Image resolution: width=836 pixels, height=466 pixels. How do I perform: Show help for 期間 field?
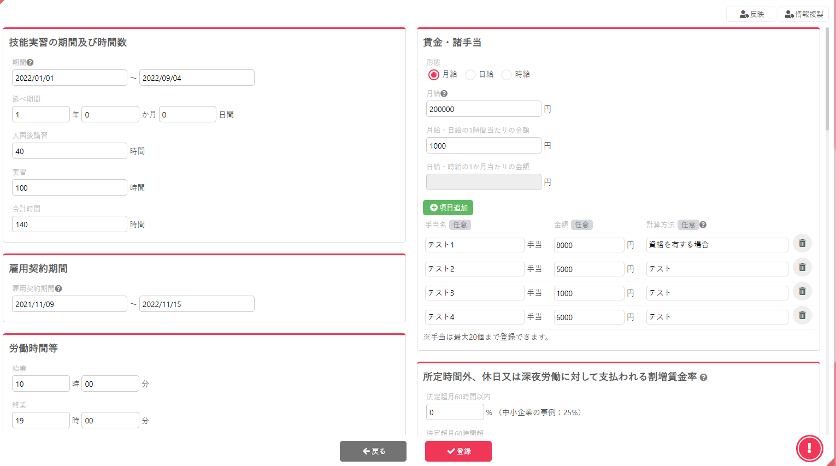pos(30,63)
